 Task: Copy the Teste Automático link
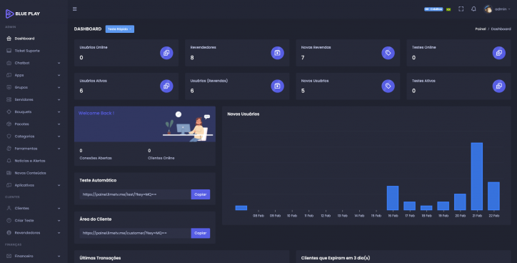click(201, 194)
